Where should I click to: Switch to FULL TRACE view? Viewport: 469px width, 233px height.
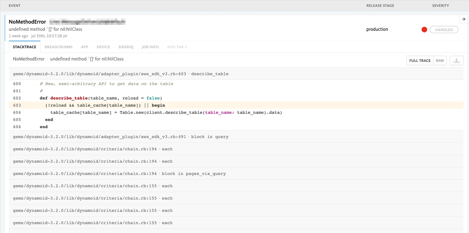[x=420, y=60]
